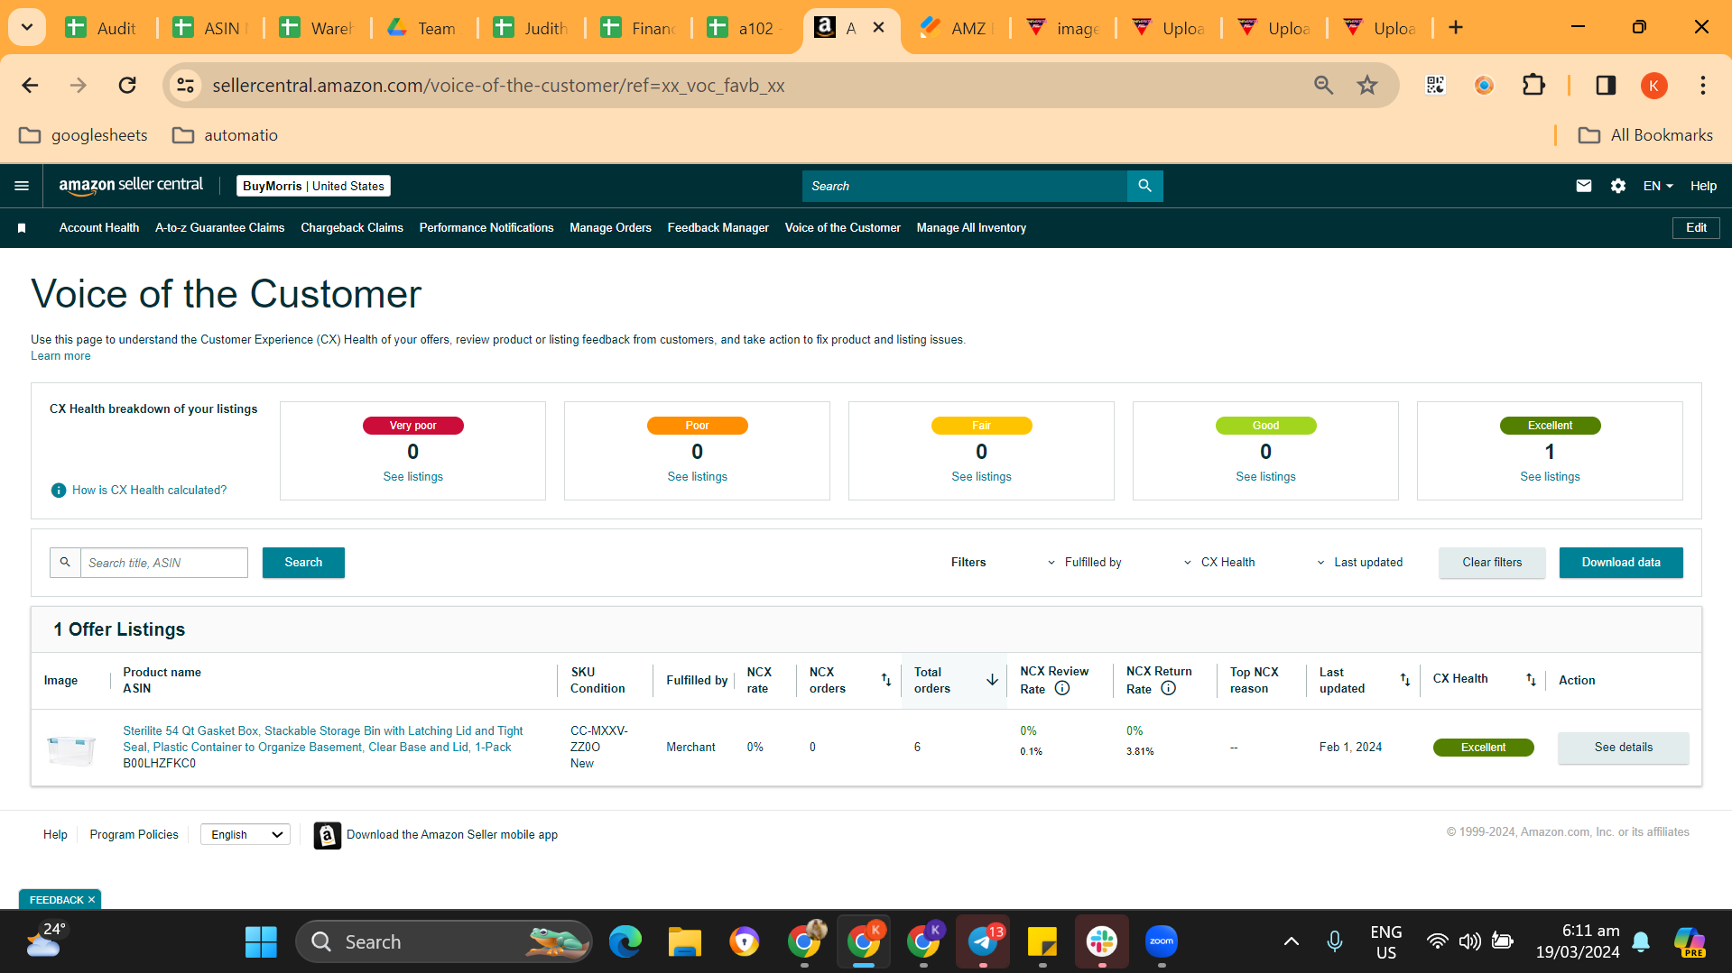Viewport: 1732px width, 973px height.
Task: Click the Edit button in navigation bar
Action: 1696,228
